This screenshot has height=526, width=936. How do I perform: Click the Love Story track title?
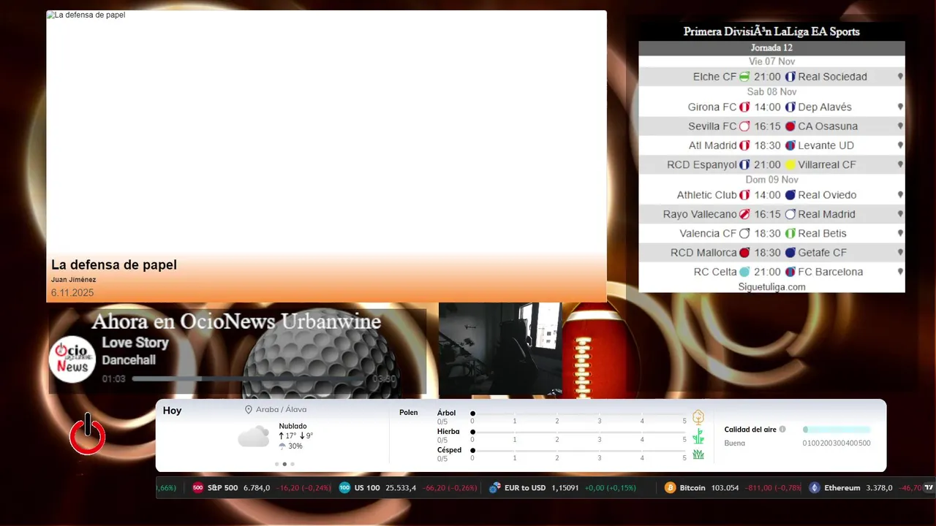135,343
